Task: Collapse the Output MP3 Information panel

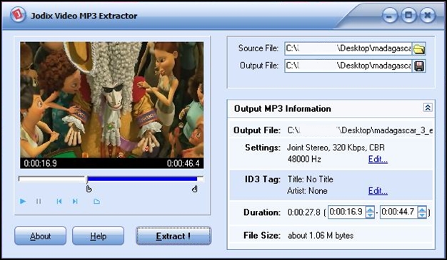Action: 428,108
